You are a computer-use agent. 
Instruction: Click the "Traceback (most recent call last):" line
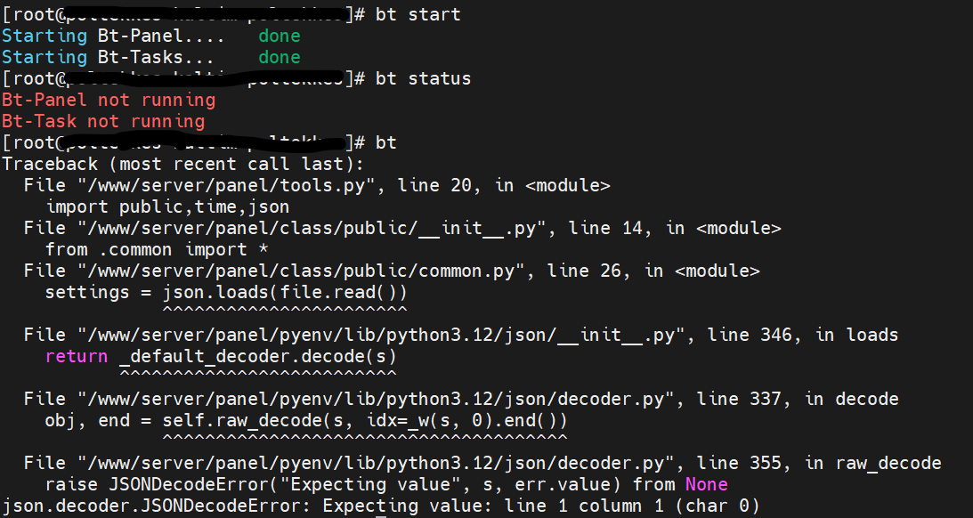[182, 164]
